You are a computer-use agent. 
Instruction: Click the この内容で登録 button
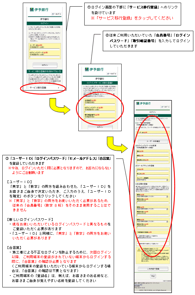[x=153, y=269]
